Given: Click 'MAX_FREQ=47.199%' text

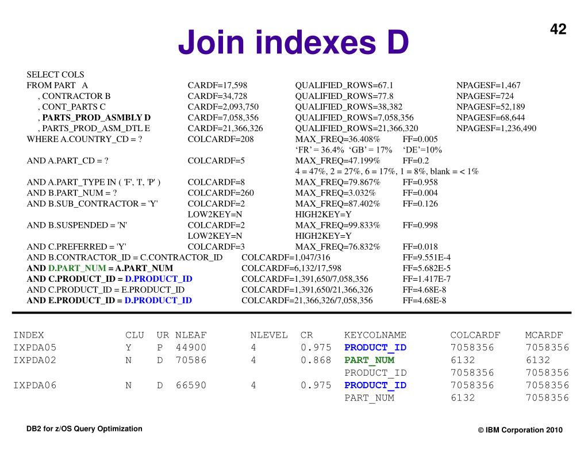Looking at the screenshot, I should click(x=337, y=160).
